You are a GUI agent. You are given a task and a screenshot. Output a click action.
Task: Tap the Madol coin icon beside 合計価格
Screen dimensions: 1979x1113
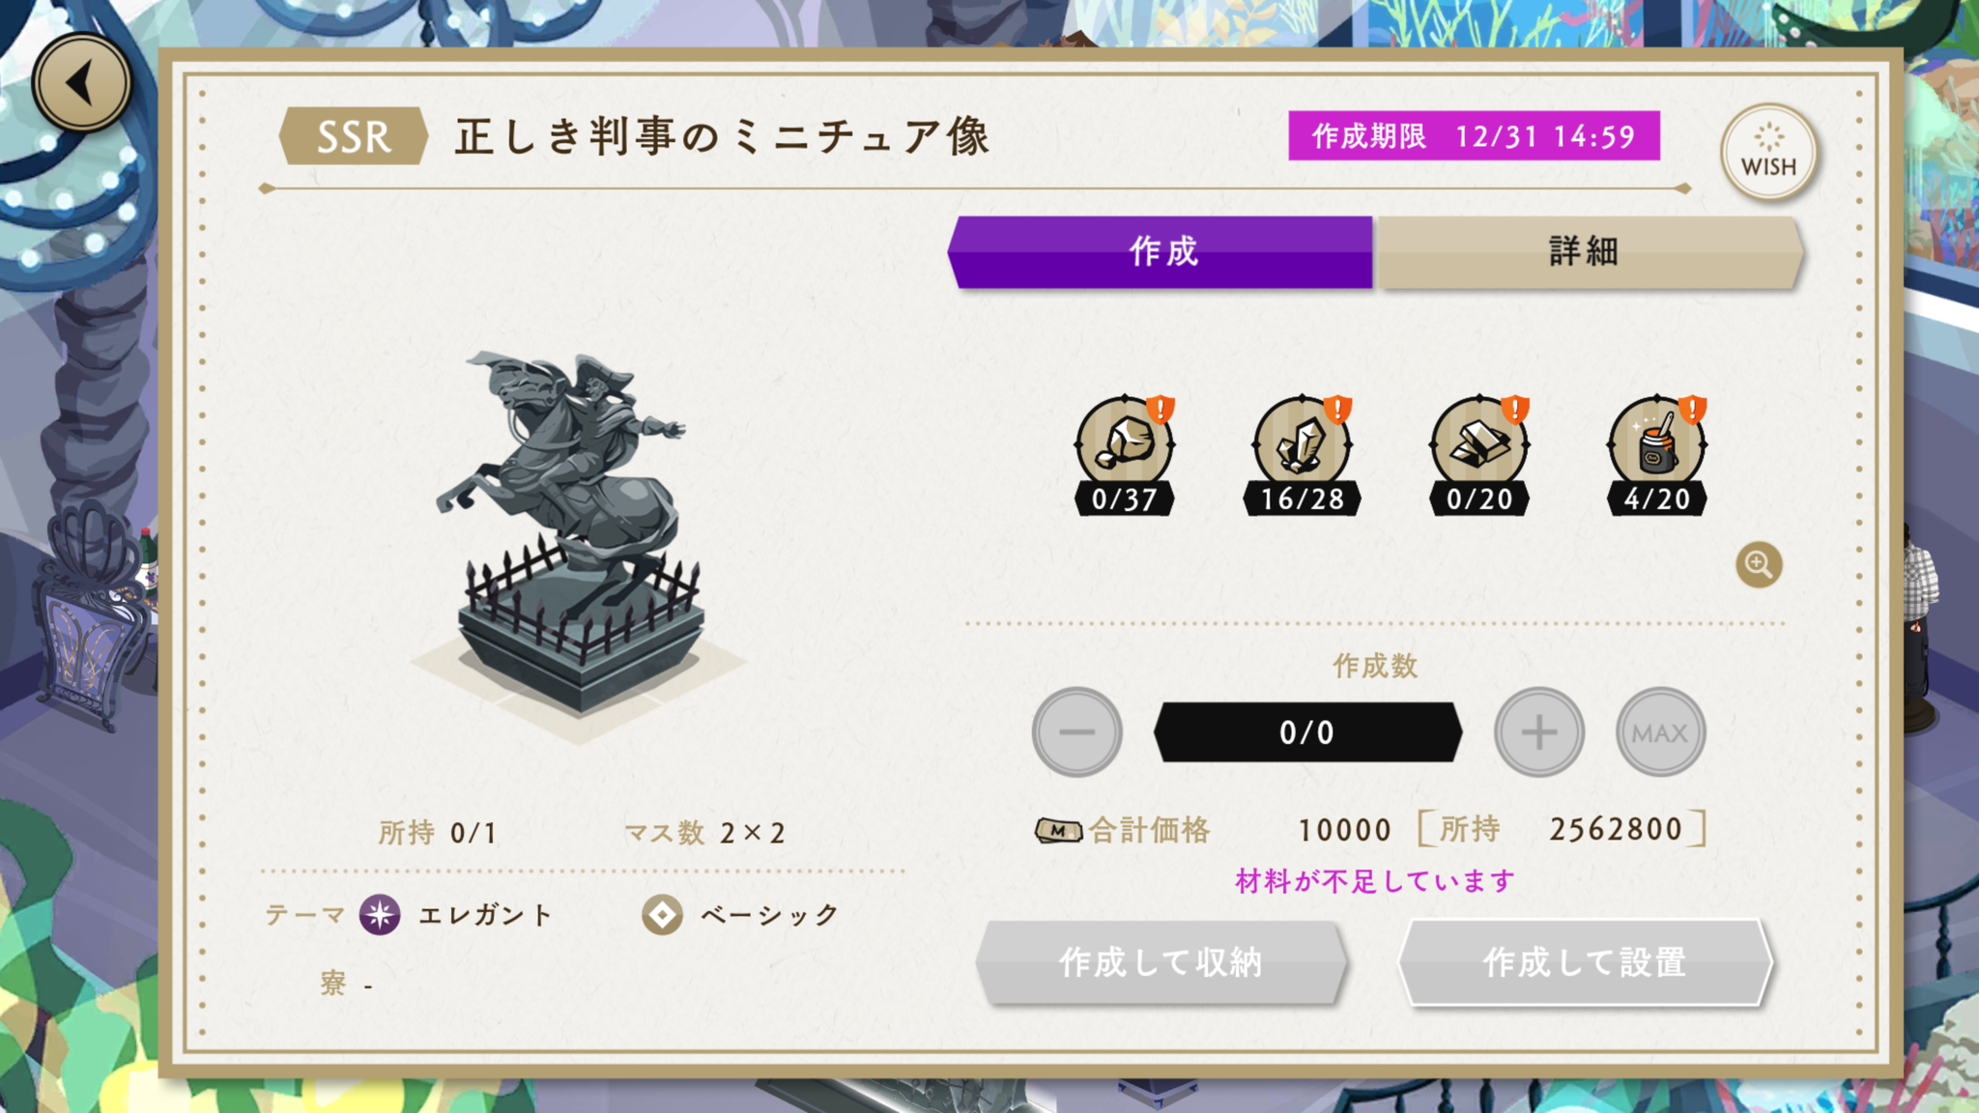tap(1058, 830)
